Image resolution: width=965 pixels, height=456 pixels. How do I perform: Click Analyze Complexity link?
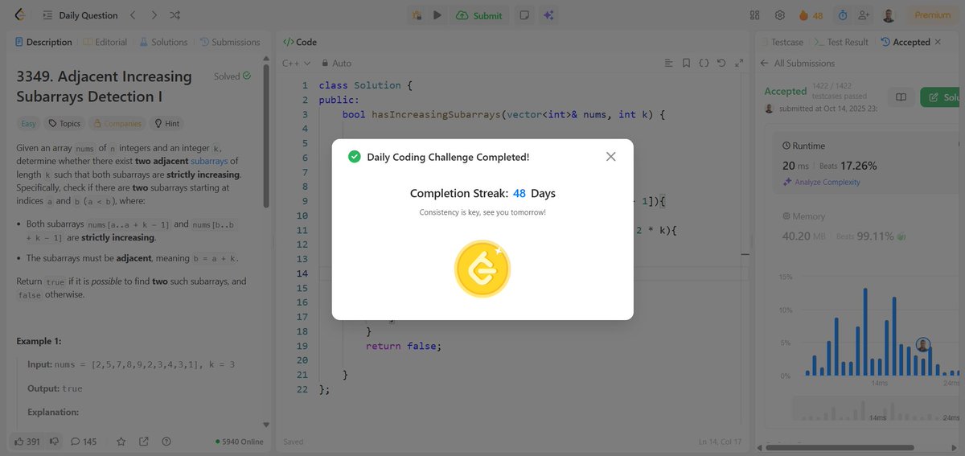click(x=821, y=182)
